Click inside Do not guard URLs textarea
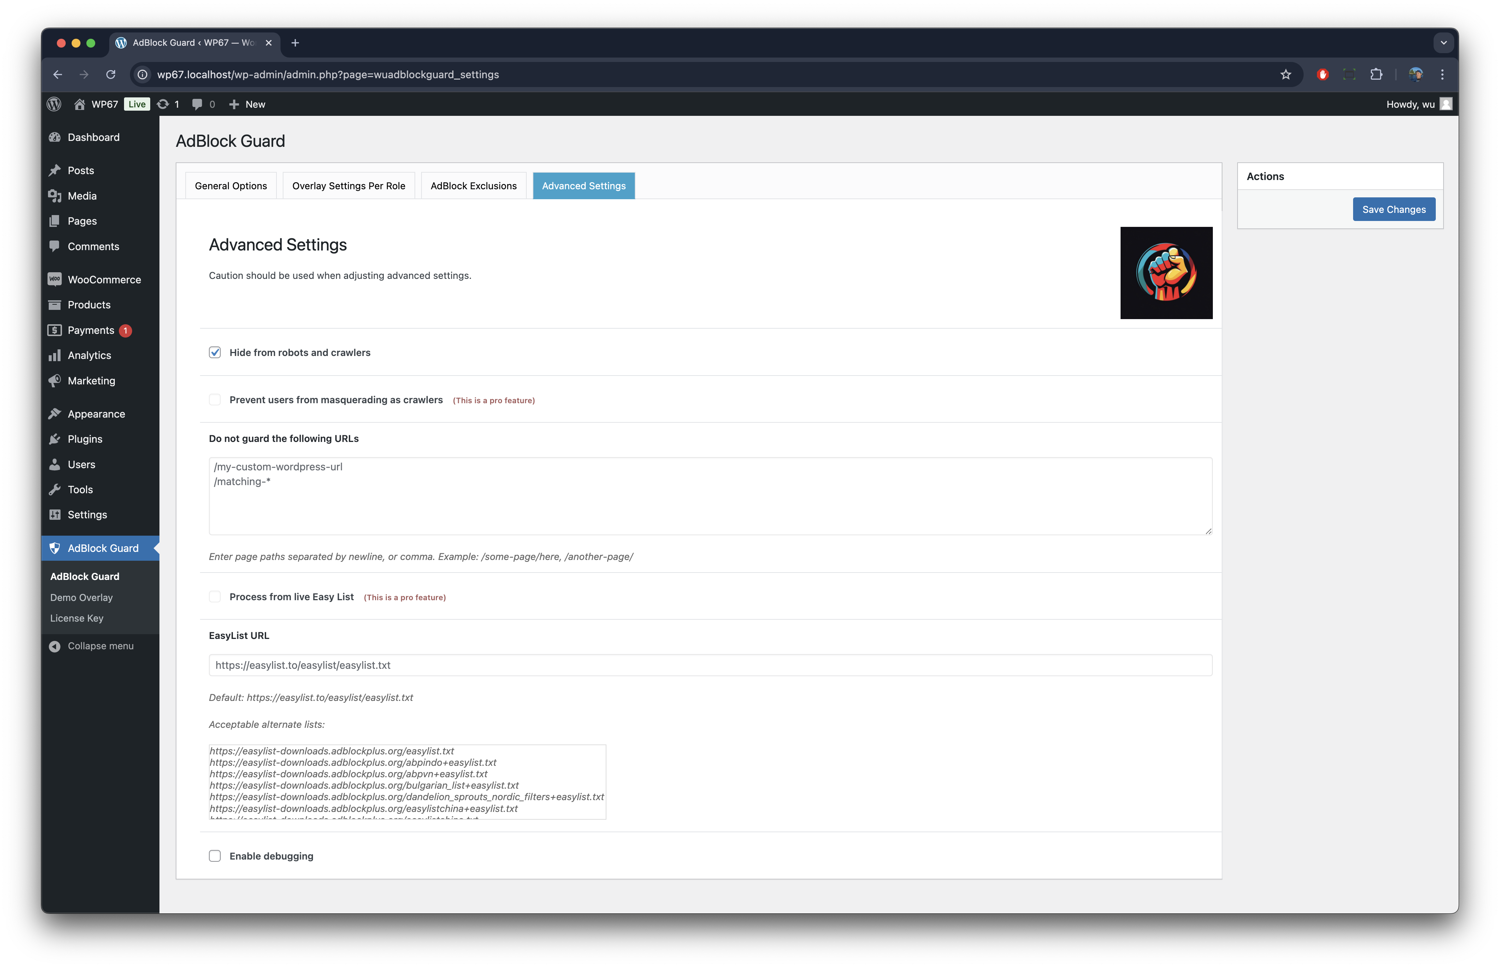Image resolution: width=1500 pixels, height=968 pixels. (710, 496)
